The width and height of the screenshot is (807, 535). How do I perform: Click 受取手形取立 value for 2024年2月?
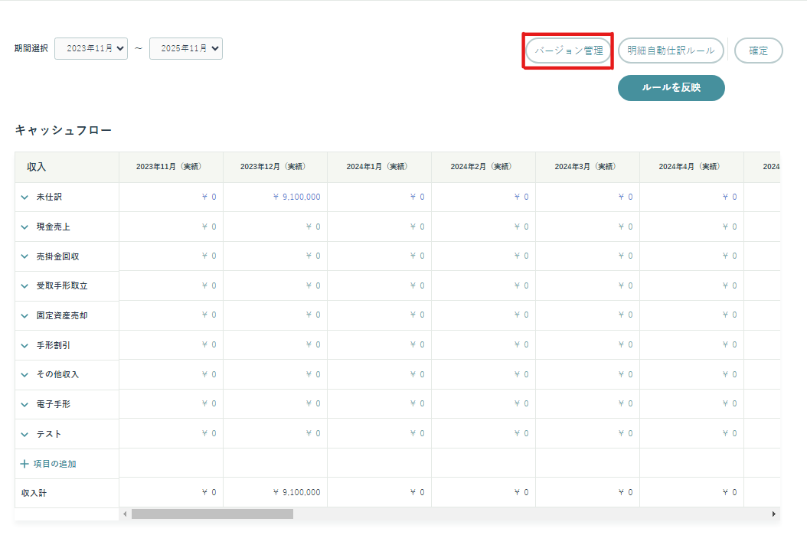[x=521, y=286]
